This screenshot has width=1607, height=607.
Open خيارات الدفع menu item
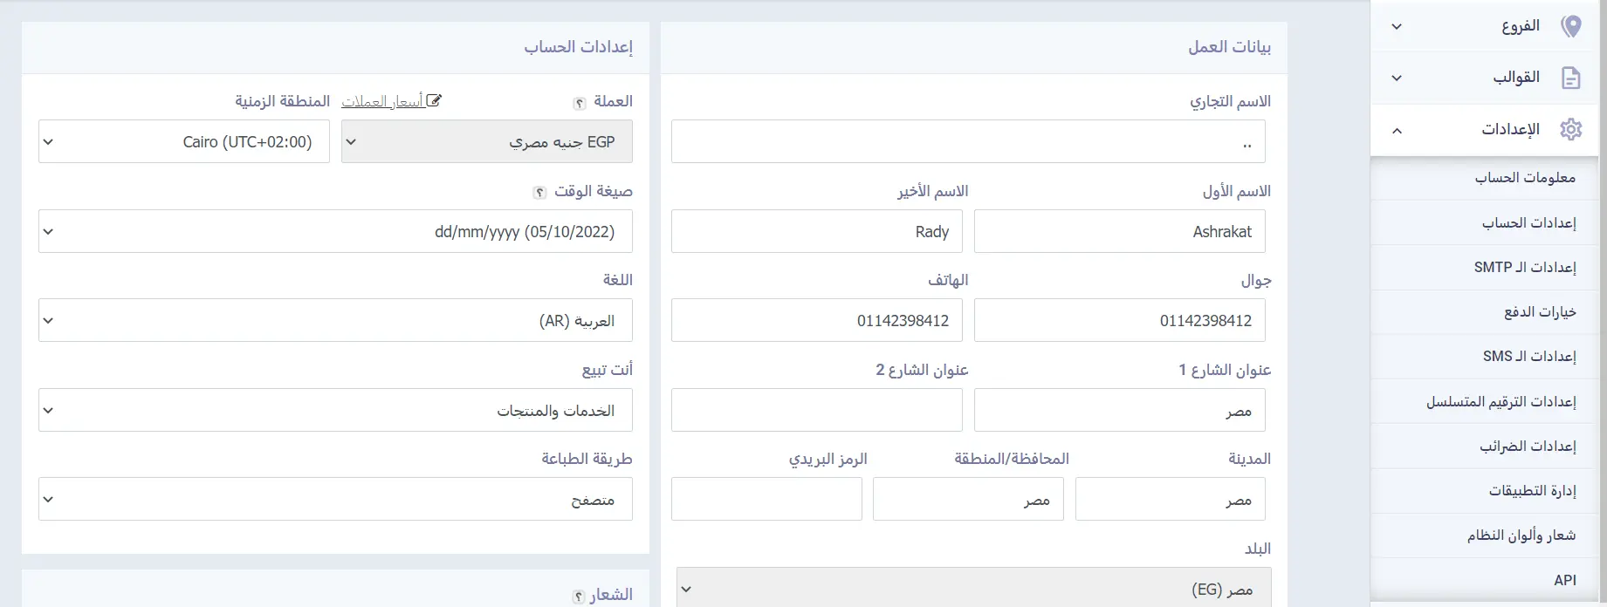[1539, 311]
